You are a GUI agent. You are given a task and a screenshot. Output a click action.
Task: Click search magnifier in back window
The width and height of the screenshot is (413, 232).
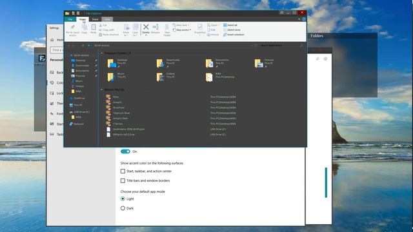click(x=317, y=59)
